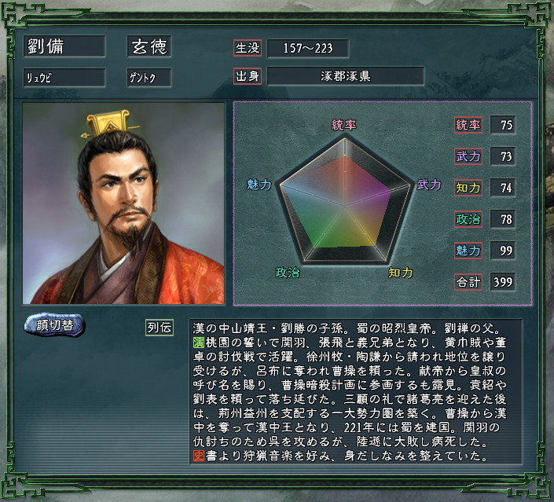Click the 魅力 stat label beside 99
554x502 pixels.
coord(468,251)
